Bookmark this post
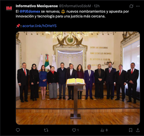 click(130, 130)
